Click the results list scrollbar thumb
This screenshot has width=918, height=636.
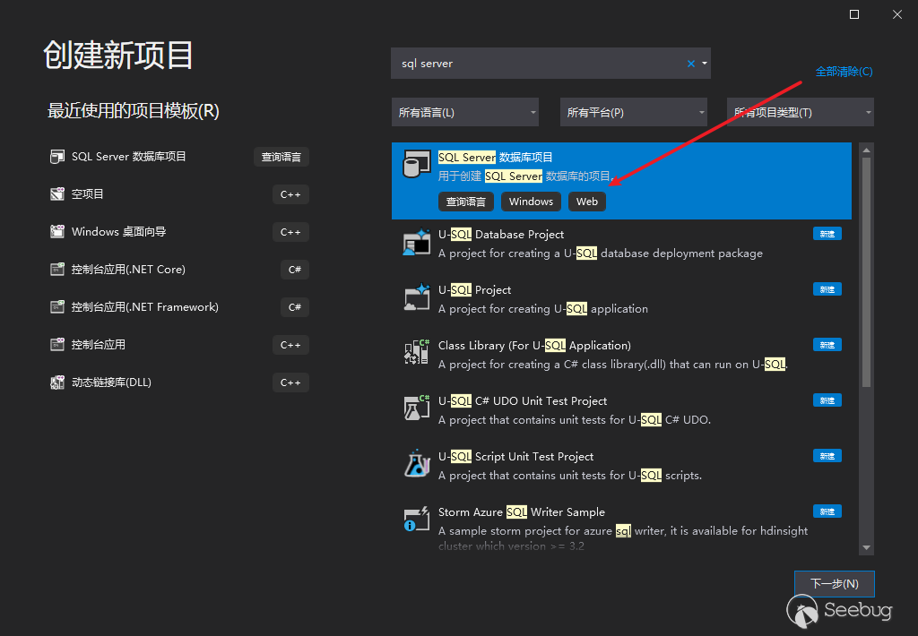point(867,272)
